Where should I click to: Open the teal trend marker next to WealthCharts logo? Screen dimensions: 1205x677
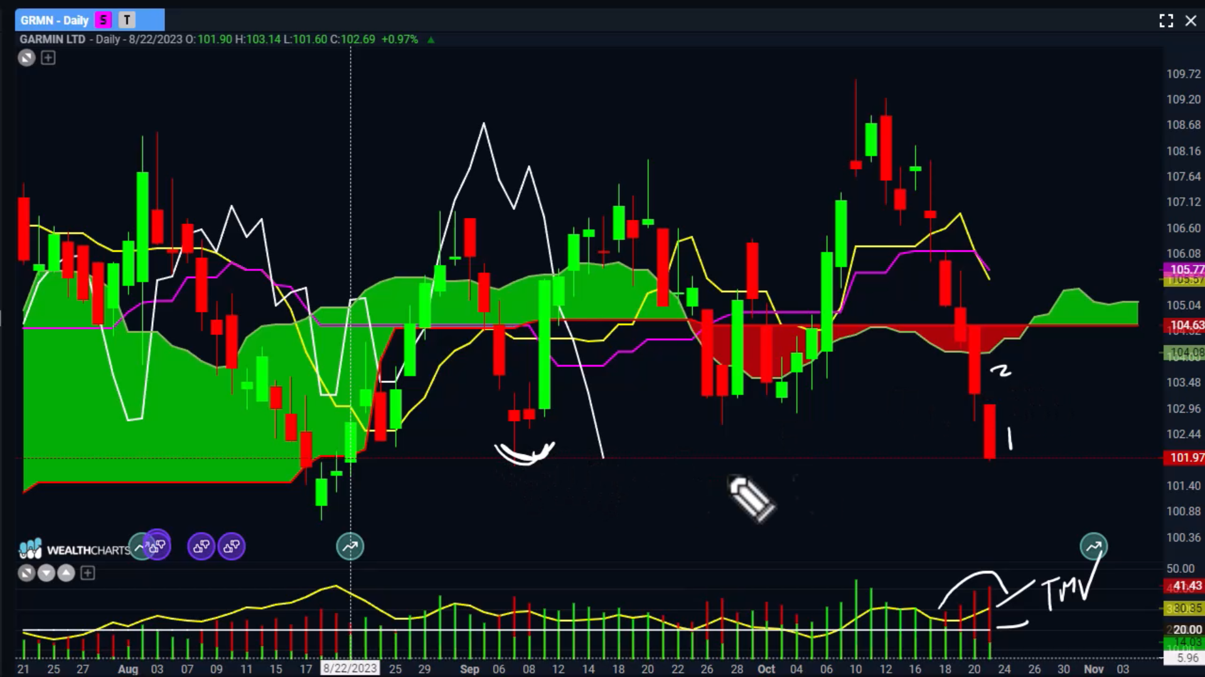[x=138, y=547]
